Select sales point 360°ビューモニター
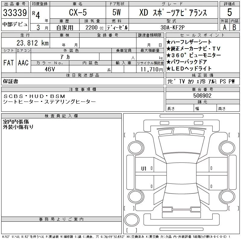 pos(194,55)
